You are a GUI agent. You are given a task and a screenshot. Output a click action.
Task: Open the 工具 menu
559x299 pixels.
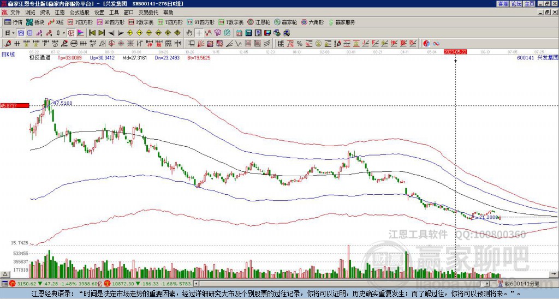click(x=114, y=13)
